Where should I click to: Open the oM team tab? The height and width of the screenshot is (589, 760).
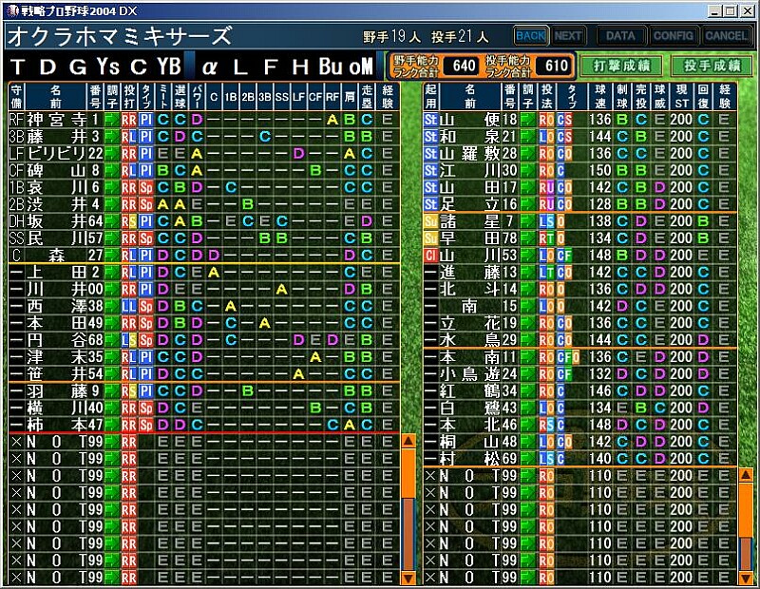click(x=361, y=66)
